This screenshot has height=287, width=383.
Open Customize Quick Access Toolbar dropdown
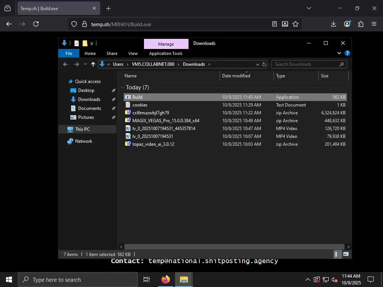click(x=92, y=44)
